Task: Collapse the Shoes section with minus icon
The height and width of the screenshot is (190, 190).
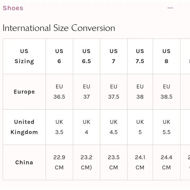Action: click(x=170, y=8)
